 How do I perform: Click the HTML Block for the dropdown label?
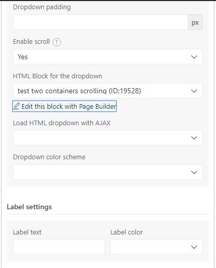58,76
